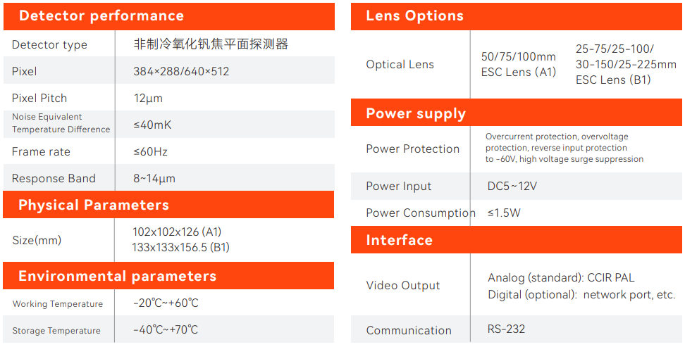This screenshot has width=685, height=347.
Task: Select the Lens Options header
Action: [x=414, y=16]
